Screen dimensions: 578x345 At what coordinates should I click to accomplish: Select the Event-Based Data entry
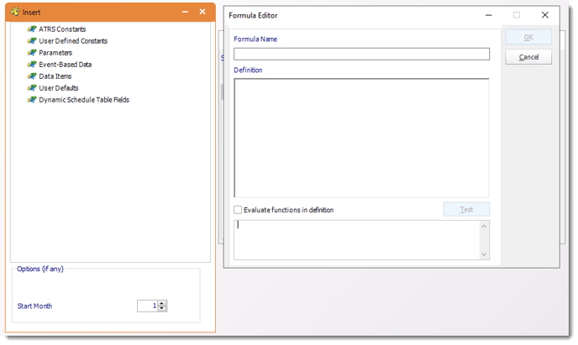[x=66, y=65]
